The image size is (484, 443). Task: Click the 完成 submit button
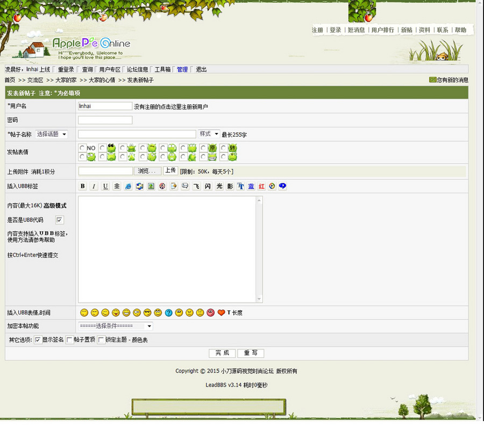222,353
